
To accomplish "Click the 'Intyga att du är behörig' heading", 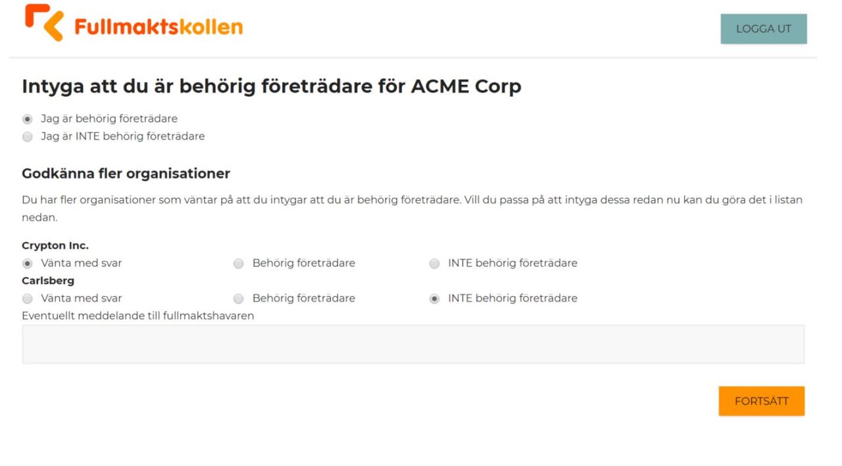I will pos(271,87).
